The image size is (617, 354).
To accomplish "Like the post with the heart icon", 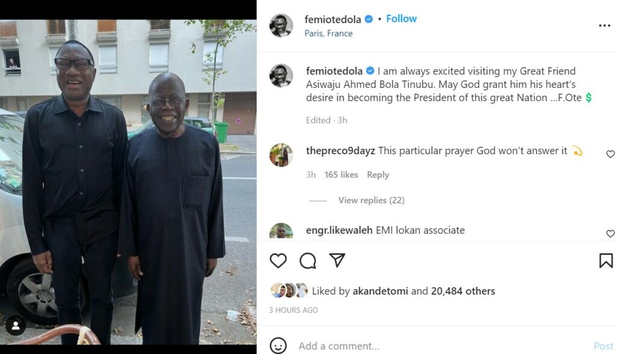I will [x=278, y=261].
